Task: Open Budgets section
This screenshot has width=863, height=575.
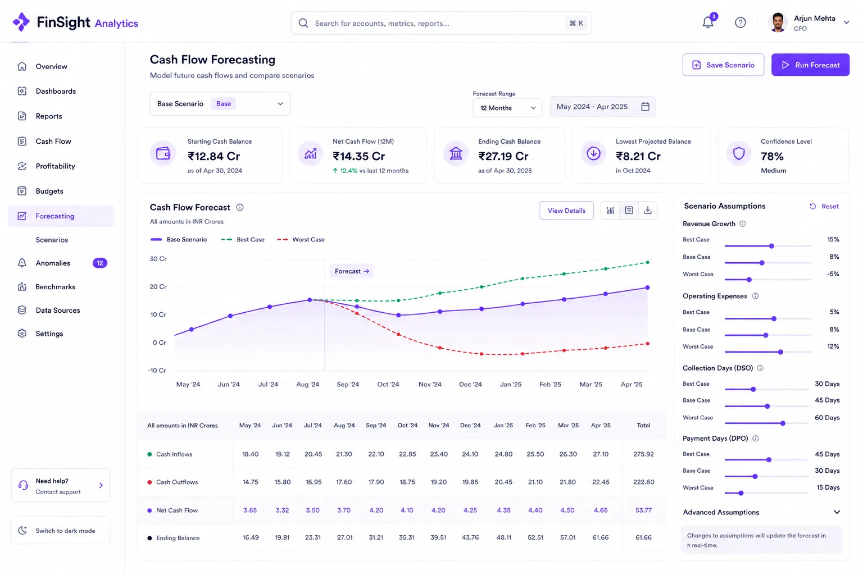Action: coord(61,191)
